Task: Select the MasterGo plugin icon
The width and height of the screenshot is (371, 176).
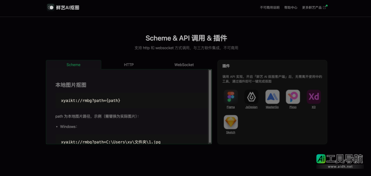Action: tap(272, 97)
